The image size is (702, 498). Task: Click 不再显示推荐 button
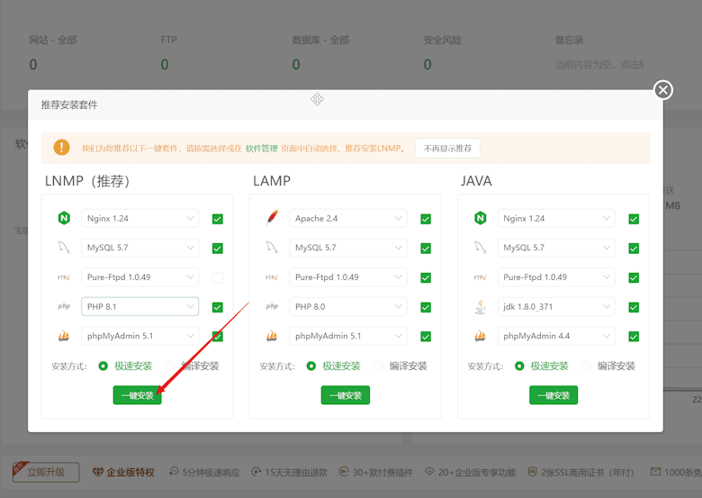point(447,149)
